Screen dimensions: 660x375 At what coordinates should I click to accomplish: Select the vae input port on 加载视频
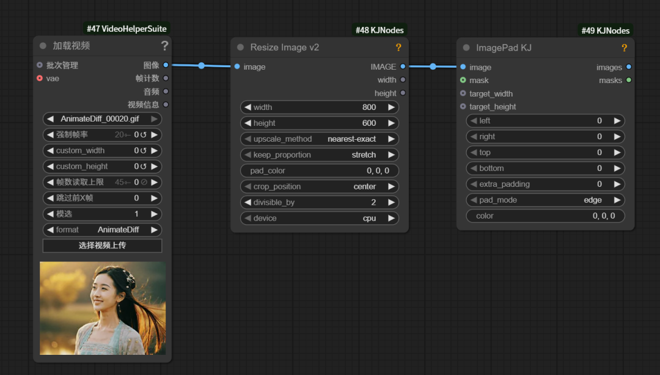(x=40, y=78)
